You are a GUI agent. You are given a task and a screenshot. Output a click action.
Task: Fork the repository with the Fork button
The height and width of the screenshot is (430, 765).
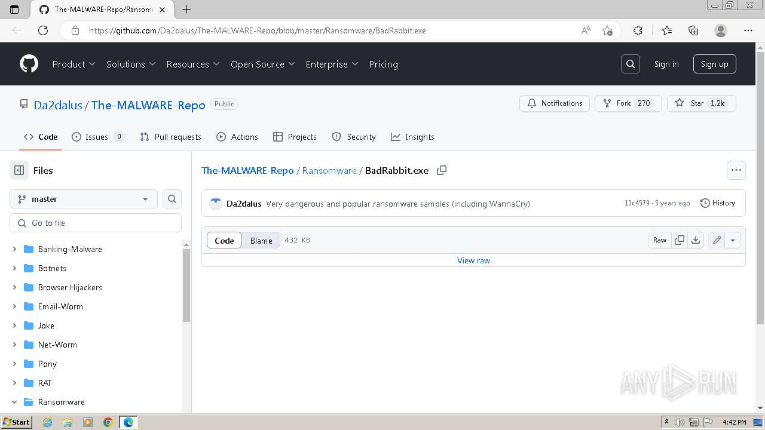point(628,103)
